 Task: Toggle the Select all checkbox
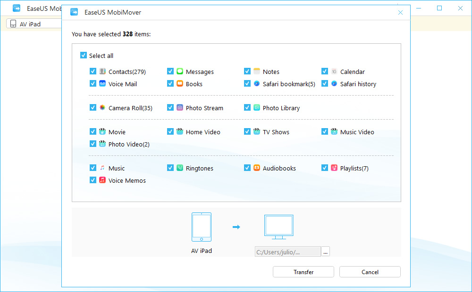(x=84, y=55)
